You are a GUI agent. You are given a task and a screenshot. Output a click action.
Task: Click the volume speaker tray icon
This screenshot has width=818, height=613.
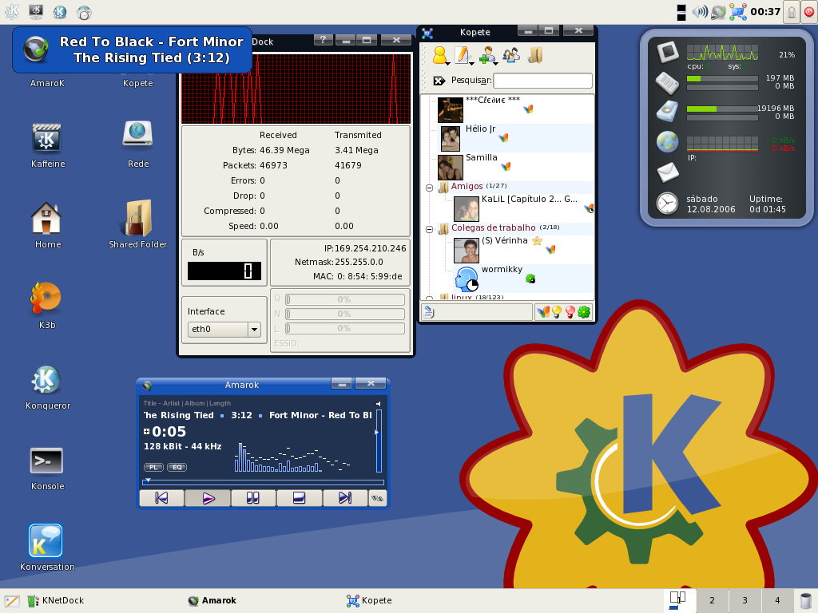(699, 12)
